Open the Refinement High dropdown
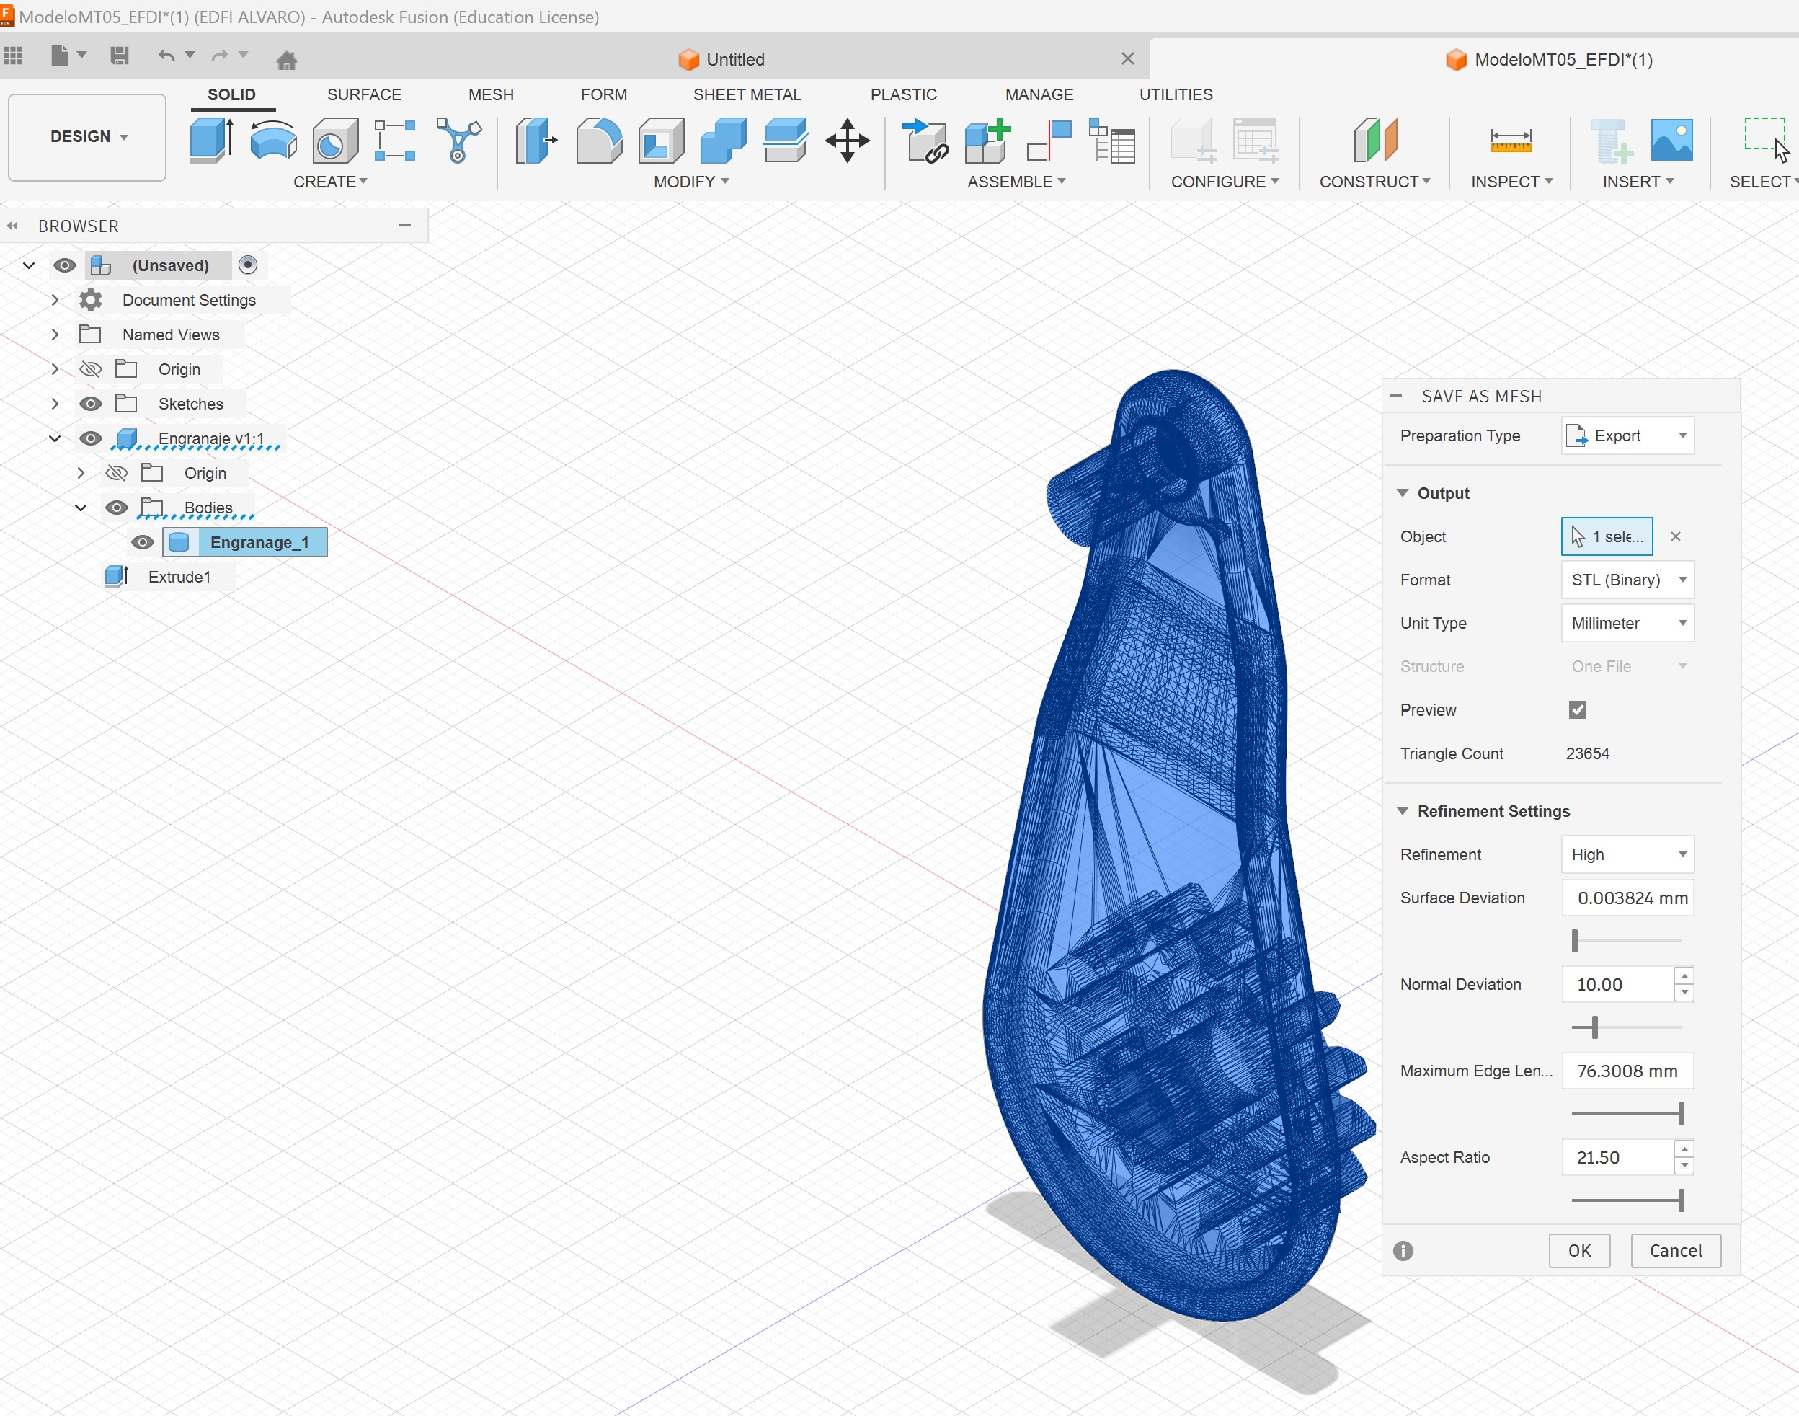 [x=1627, y=854]
